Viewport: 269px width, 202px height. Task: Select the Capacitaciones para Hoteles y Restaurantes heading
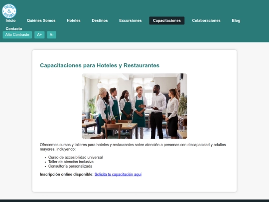tap(100, 65)
